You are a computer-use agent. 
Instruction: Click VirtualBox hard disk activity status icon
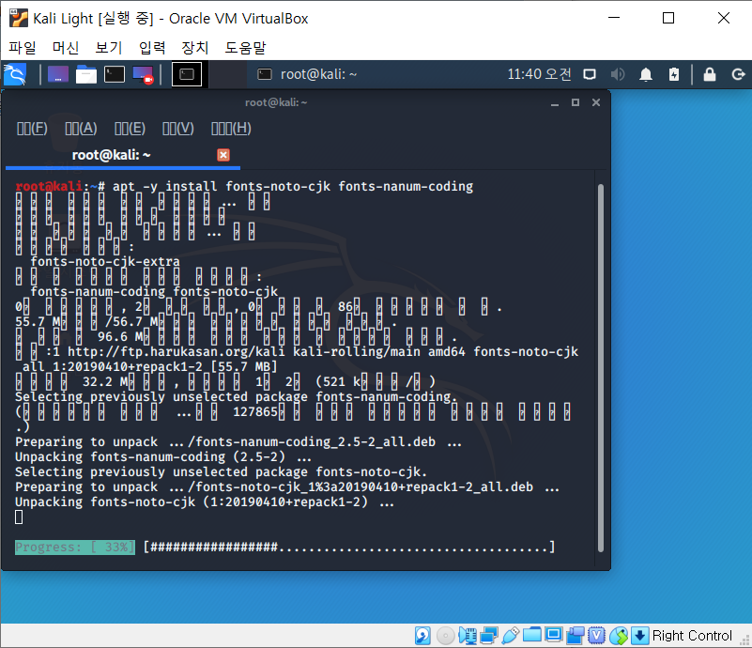pos(422,636)
